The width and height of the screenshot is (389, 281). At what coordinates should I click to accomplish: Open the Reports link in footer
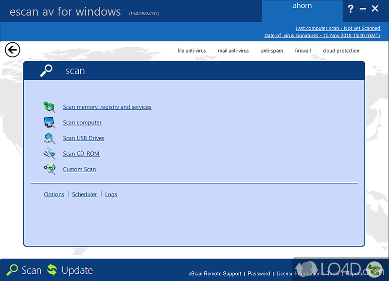[354, 274]
